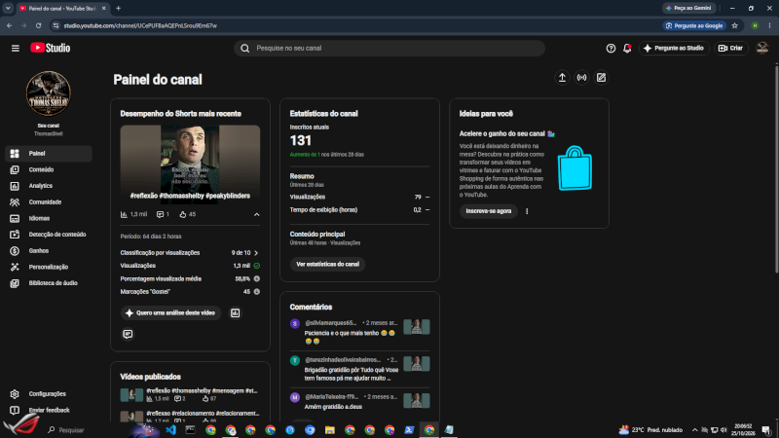Click the Porcentagem visualizada média status icon
The width and height of the screenshot is (779, 438).
(257, 279)
